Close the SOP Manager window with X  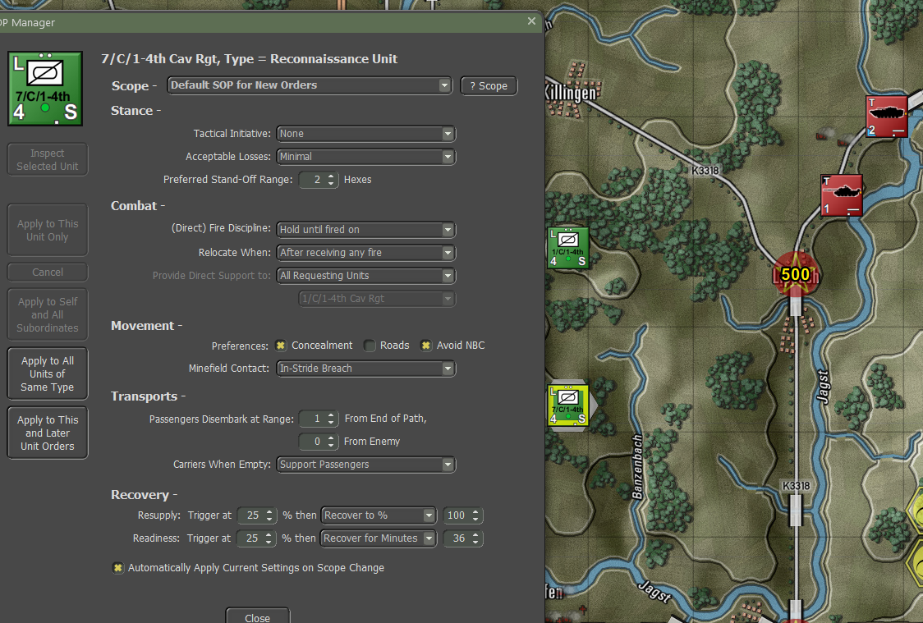(x=531, y=21)
